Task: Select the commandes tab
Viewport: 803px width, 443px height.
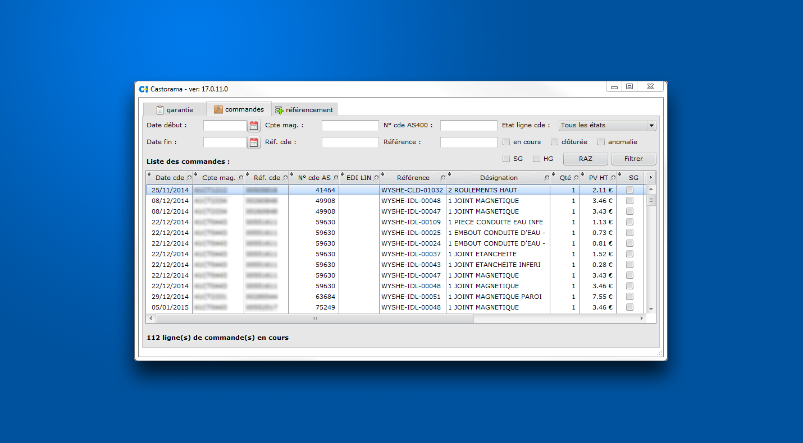Action: tap(239, 109)
